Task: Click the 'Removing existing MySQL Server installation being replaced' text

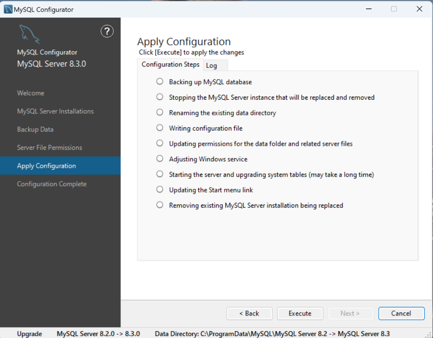Action: 256,205
